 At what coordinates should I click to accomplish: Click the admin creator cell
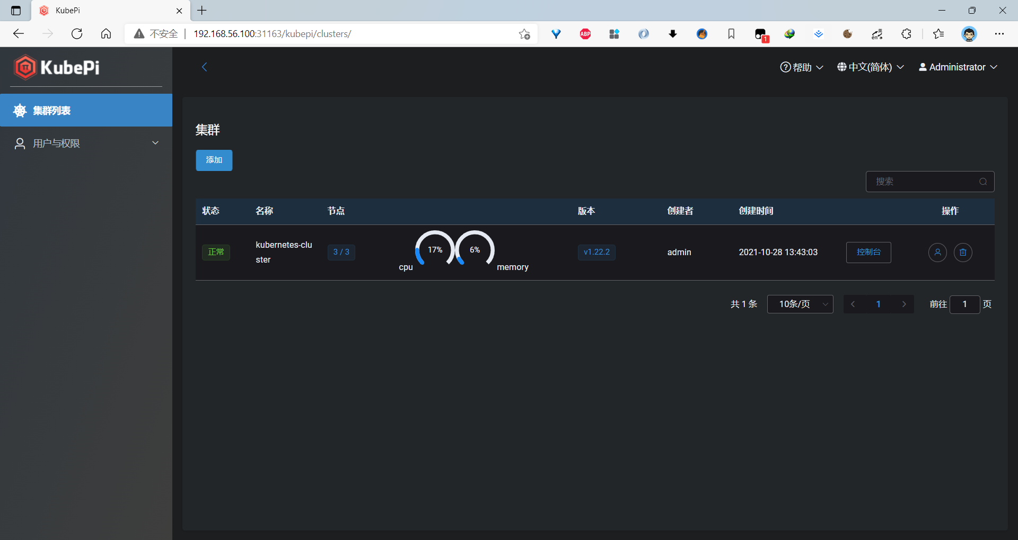pos(679,252)
